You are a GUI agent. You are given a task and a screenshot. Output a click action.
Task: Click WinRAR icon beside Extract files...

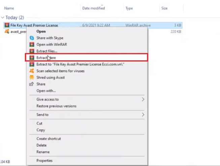(x=32, y=51)
